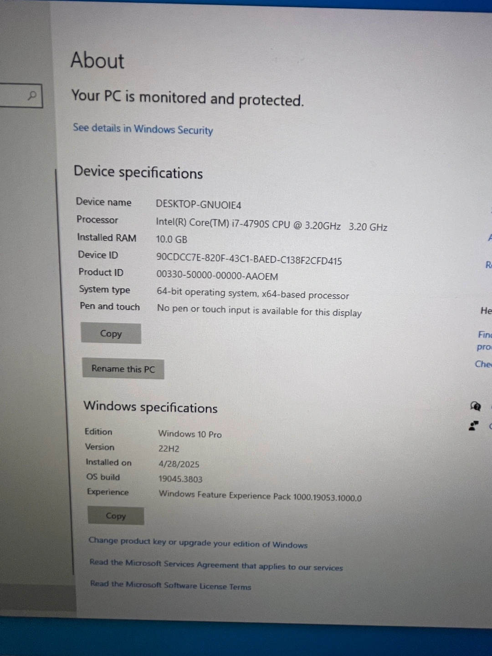492x656 pixels.
Task: Click the device name DESKTOP-GNUOIE4
Action: click(x=199, y=205)
